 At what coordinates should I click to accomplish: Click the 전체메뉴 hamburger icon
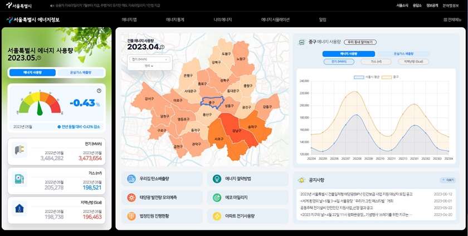[445, 19]
